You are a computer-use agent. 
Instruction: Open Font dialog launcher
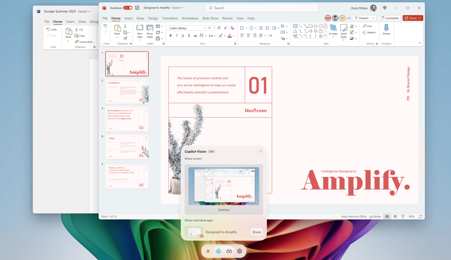point(235,44)
